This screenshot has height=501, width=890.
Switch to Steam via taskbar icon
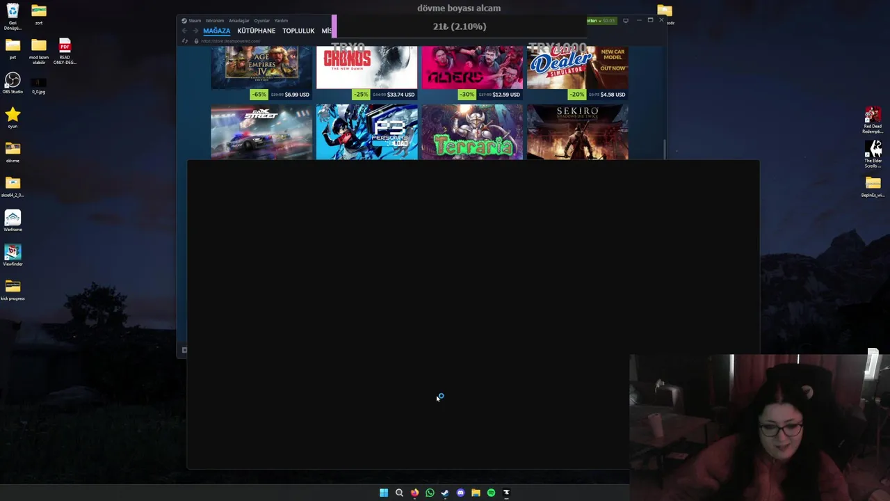click(x=445, y=493)
